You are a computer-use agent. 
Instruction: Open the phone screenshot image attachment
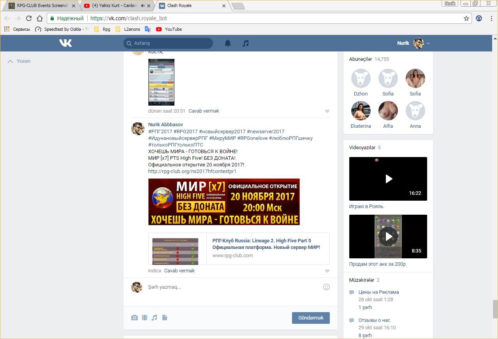pos(161,82)
